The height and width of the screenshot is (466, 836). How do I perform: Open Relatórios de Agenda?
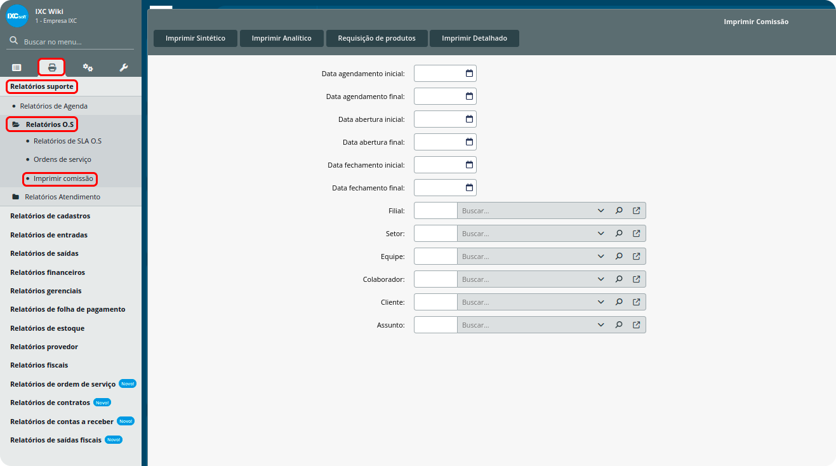(x=53, y=106)
